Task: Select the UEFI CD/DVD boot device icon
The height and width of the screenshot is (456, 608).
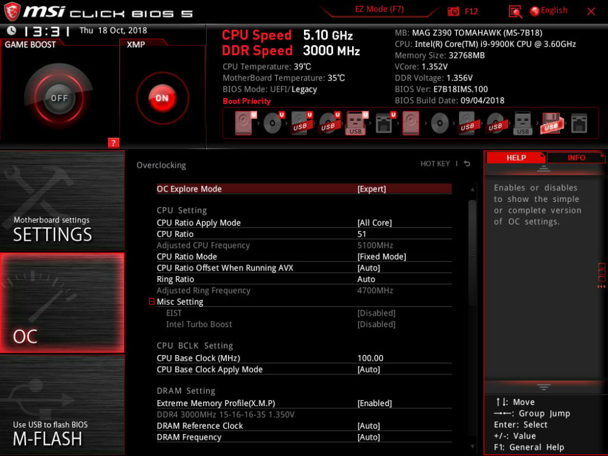Action: tap(273, 123)
